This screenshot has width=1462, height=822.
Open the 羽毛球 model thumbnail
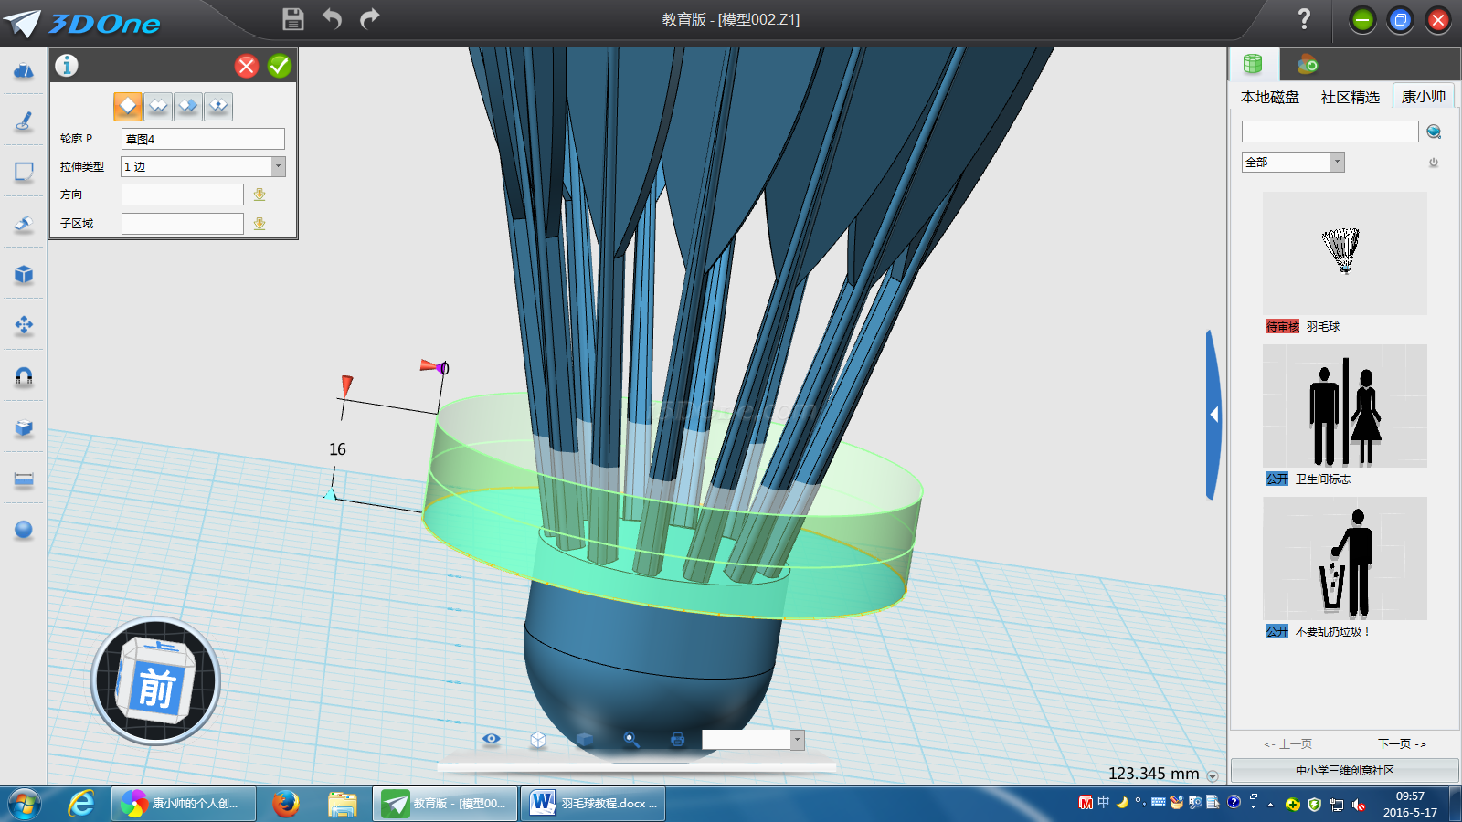tap(1344, 253)
